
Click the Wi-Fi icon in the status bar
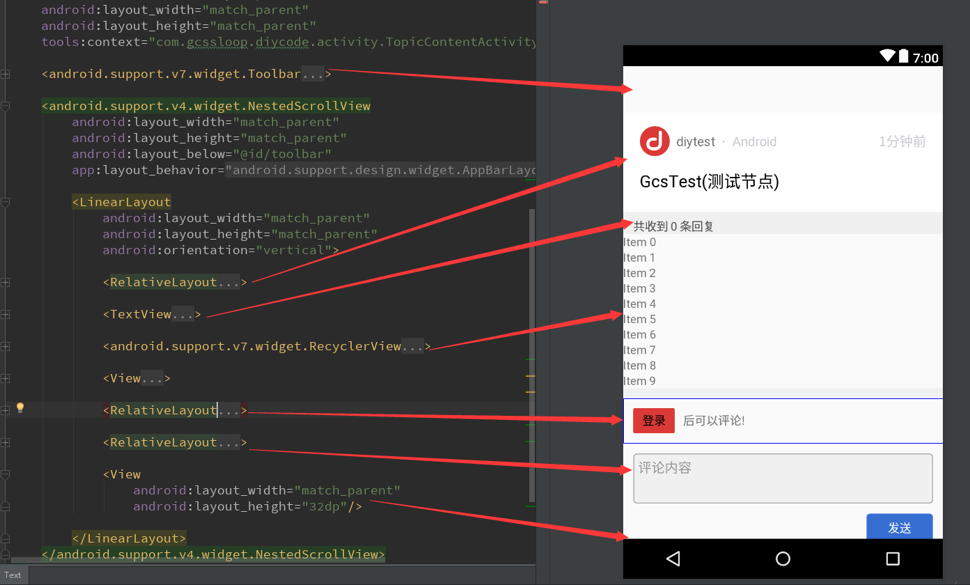pyautogui.click(x=887, y=56)
